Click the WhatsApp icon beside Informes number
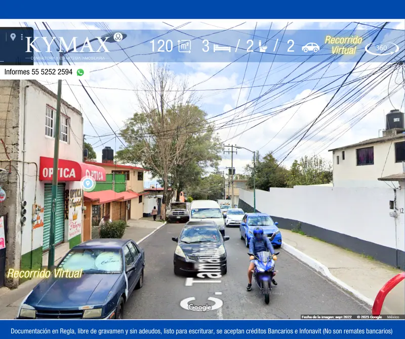Screen dimensions: 405x339 click(x=80, y=72)
